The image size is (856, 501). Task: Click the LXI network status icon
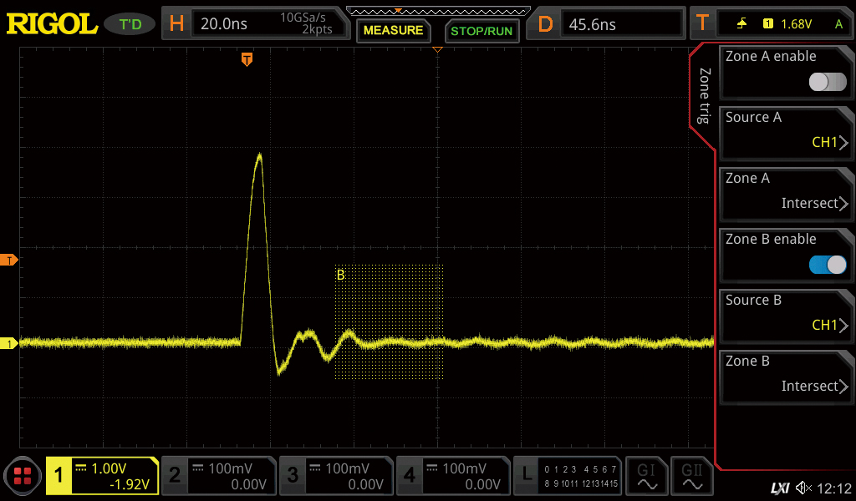point(780,488)
